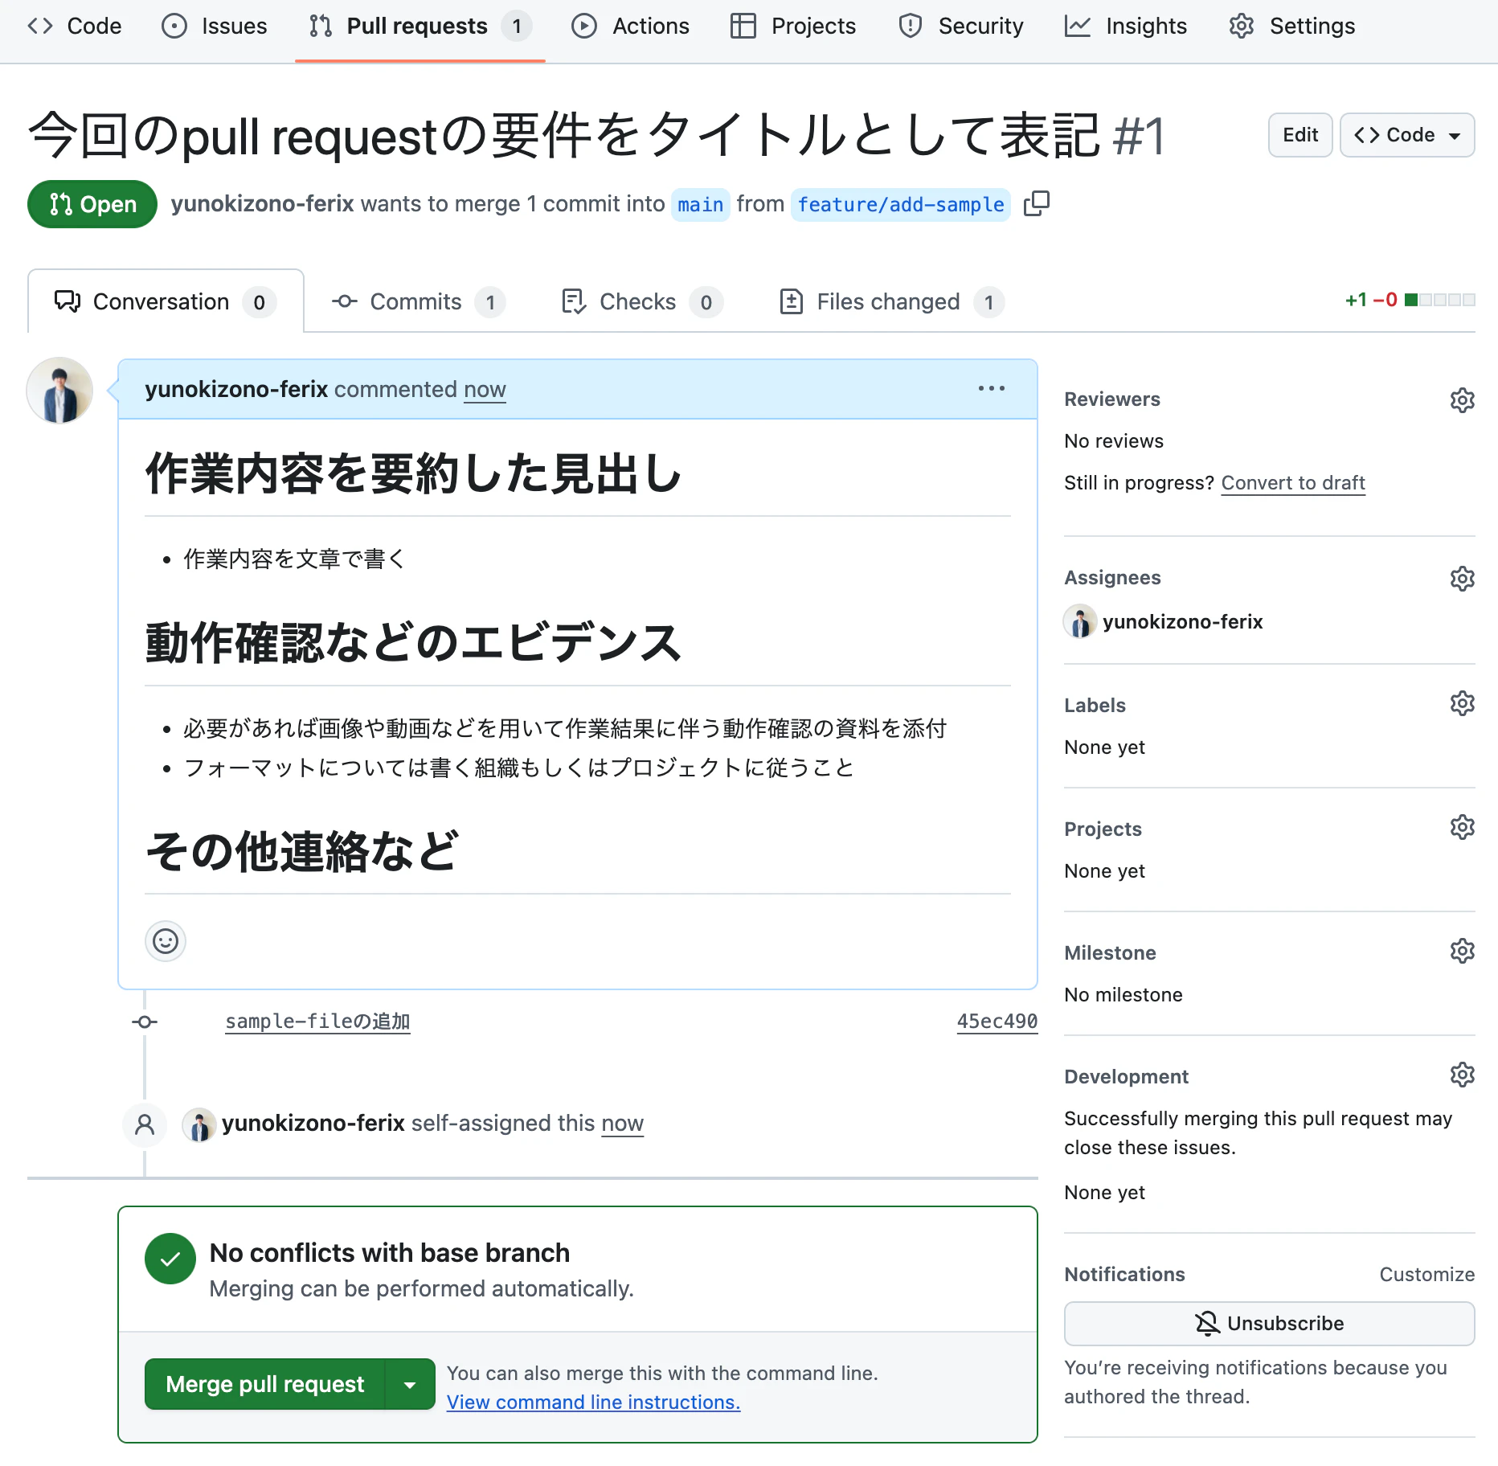The width and height of the screenshot is (1498, 1466).
Task: Click the Merge pull request button
Action: (265, 1384)
